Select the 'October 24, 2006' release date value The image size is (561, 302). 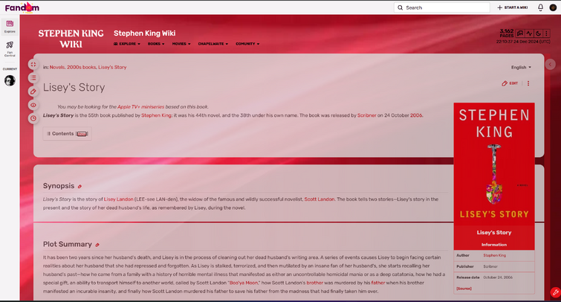click(498, 277)
